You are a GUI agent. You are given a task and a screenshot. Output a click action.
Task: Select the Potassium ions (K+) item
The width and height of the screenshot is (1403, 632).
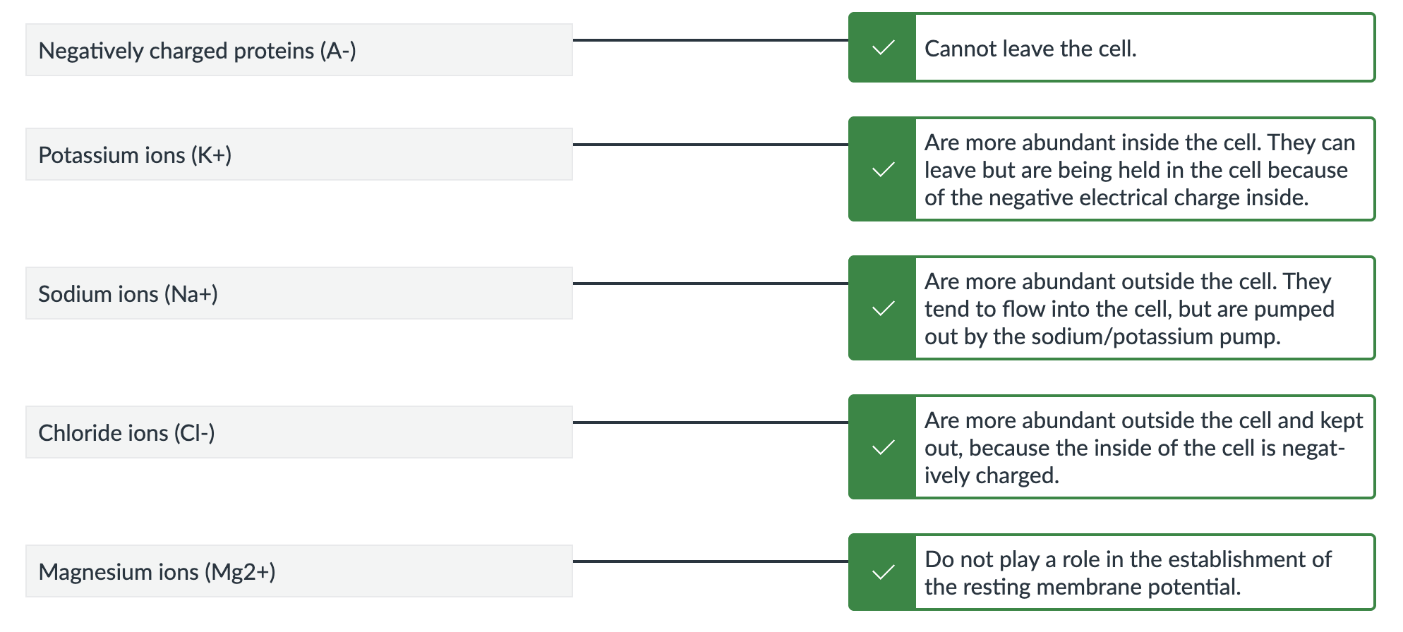pyautogui.click(x=299, y=154)
